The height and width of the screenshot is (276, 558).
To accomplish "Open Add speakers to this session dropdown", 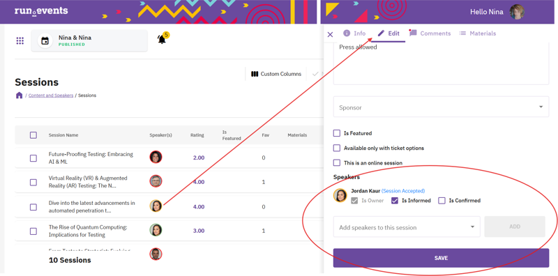I will click(x=407, y=227).
